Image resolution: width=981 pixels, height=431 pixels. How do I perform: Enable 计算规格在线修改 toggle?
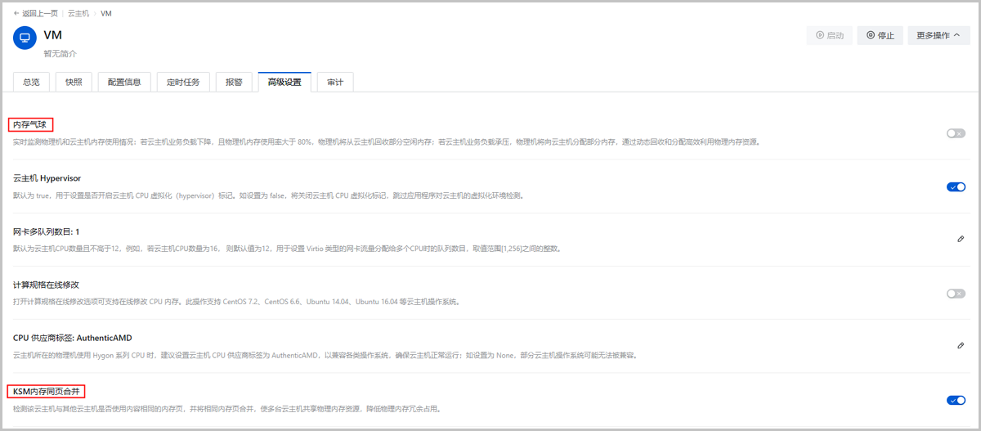pyautogui.click(x=955, y=293)
